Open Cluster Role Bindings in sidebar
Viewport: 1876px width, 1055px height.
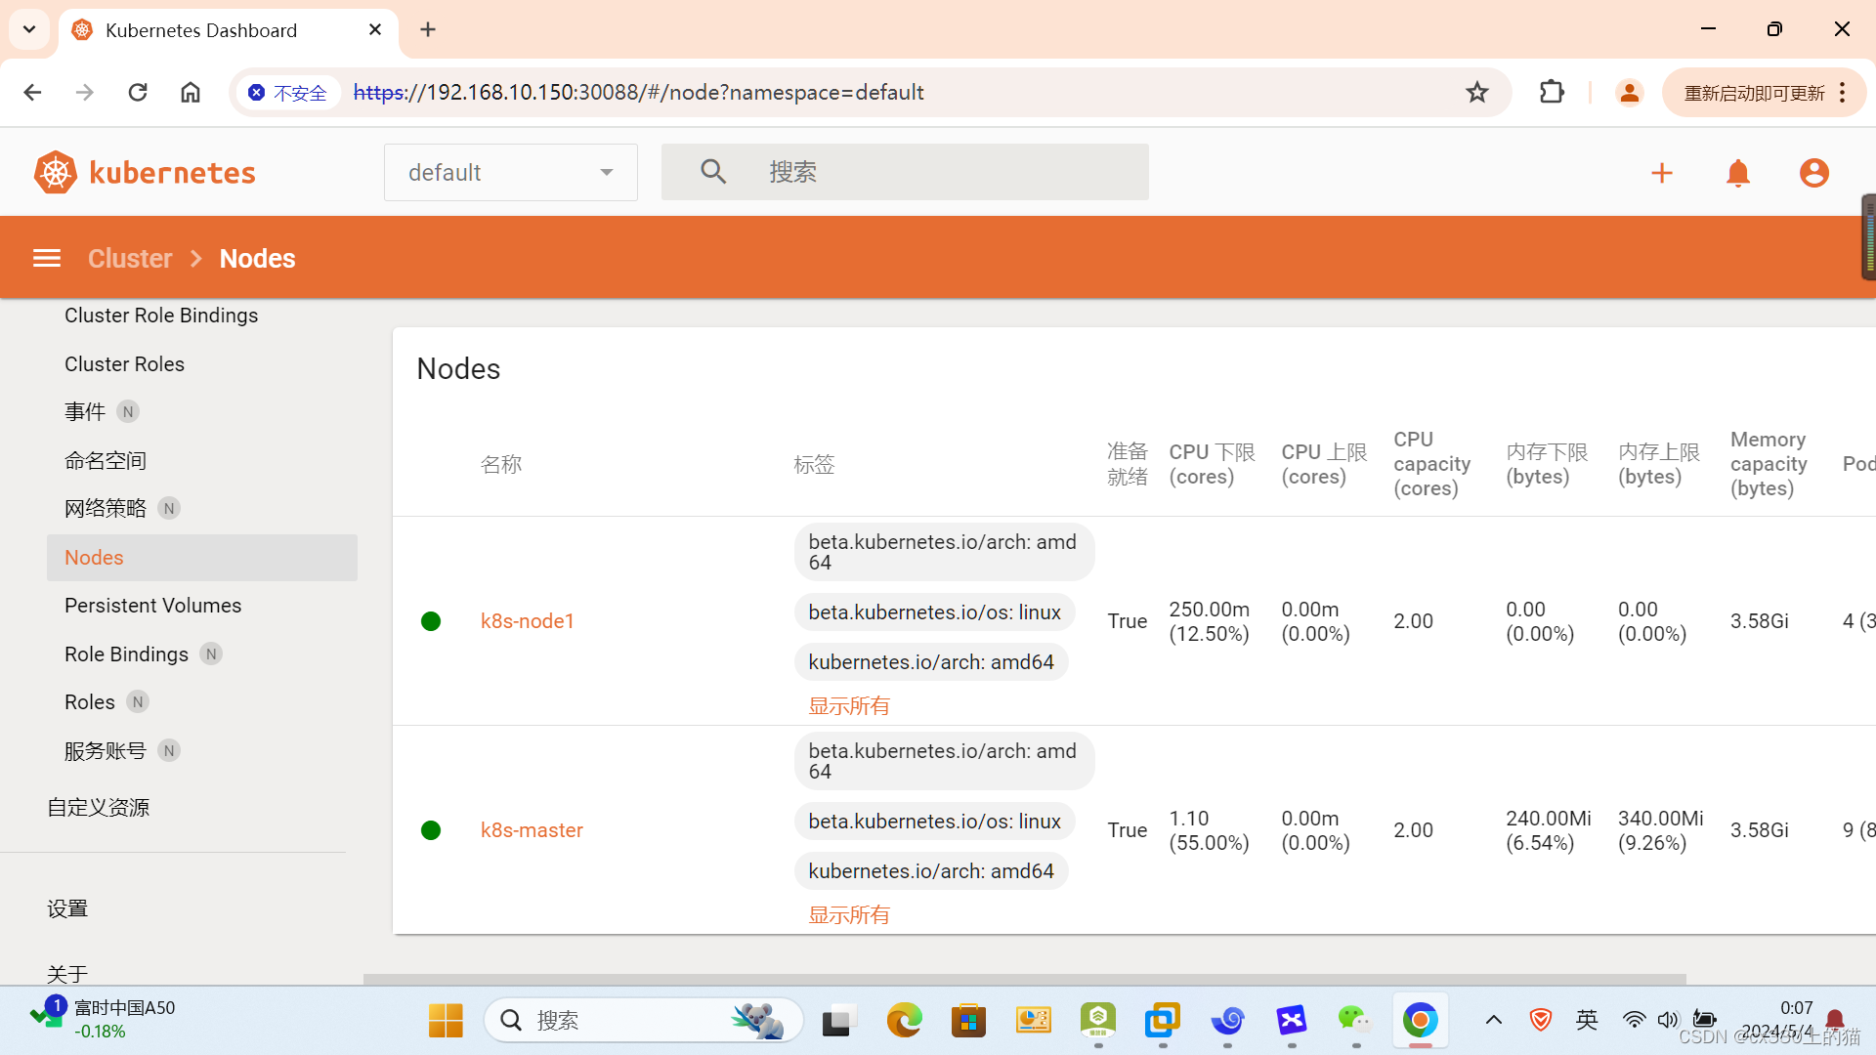coord(161,316)
